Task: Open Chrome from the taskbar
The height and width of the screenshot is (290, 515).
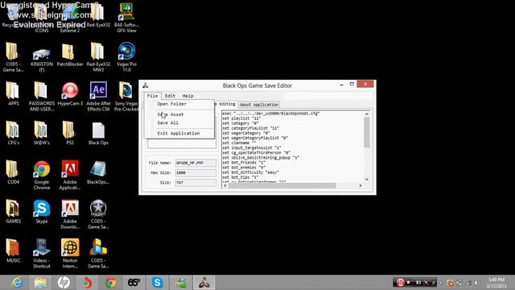Action: (110, 283)
